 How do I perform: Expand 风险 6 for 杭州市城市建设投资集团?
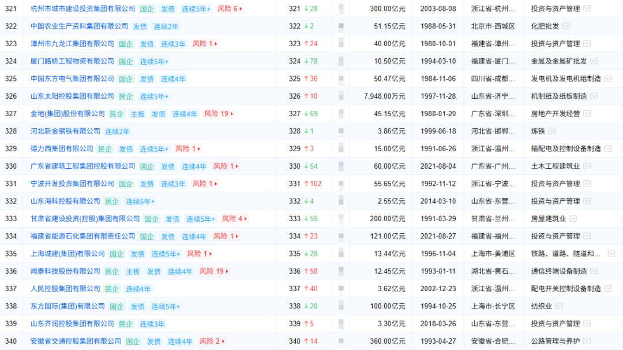230,9
